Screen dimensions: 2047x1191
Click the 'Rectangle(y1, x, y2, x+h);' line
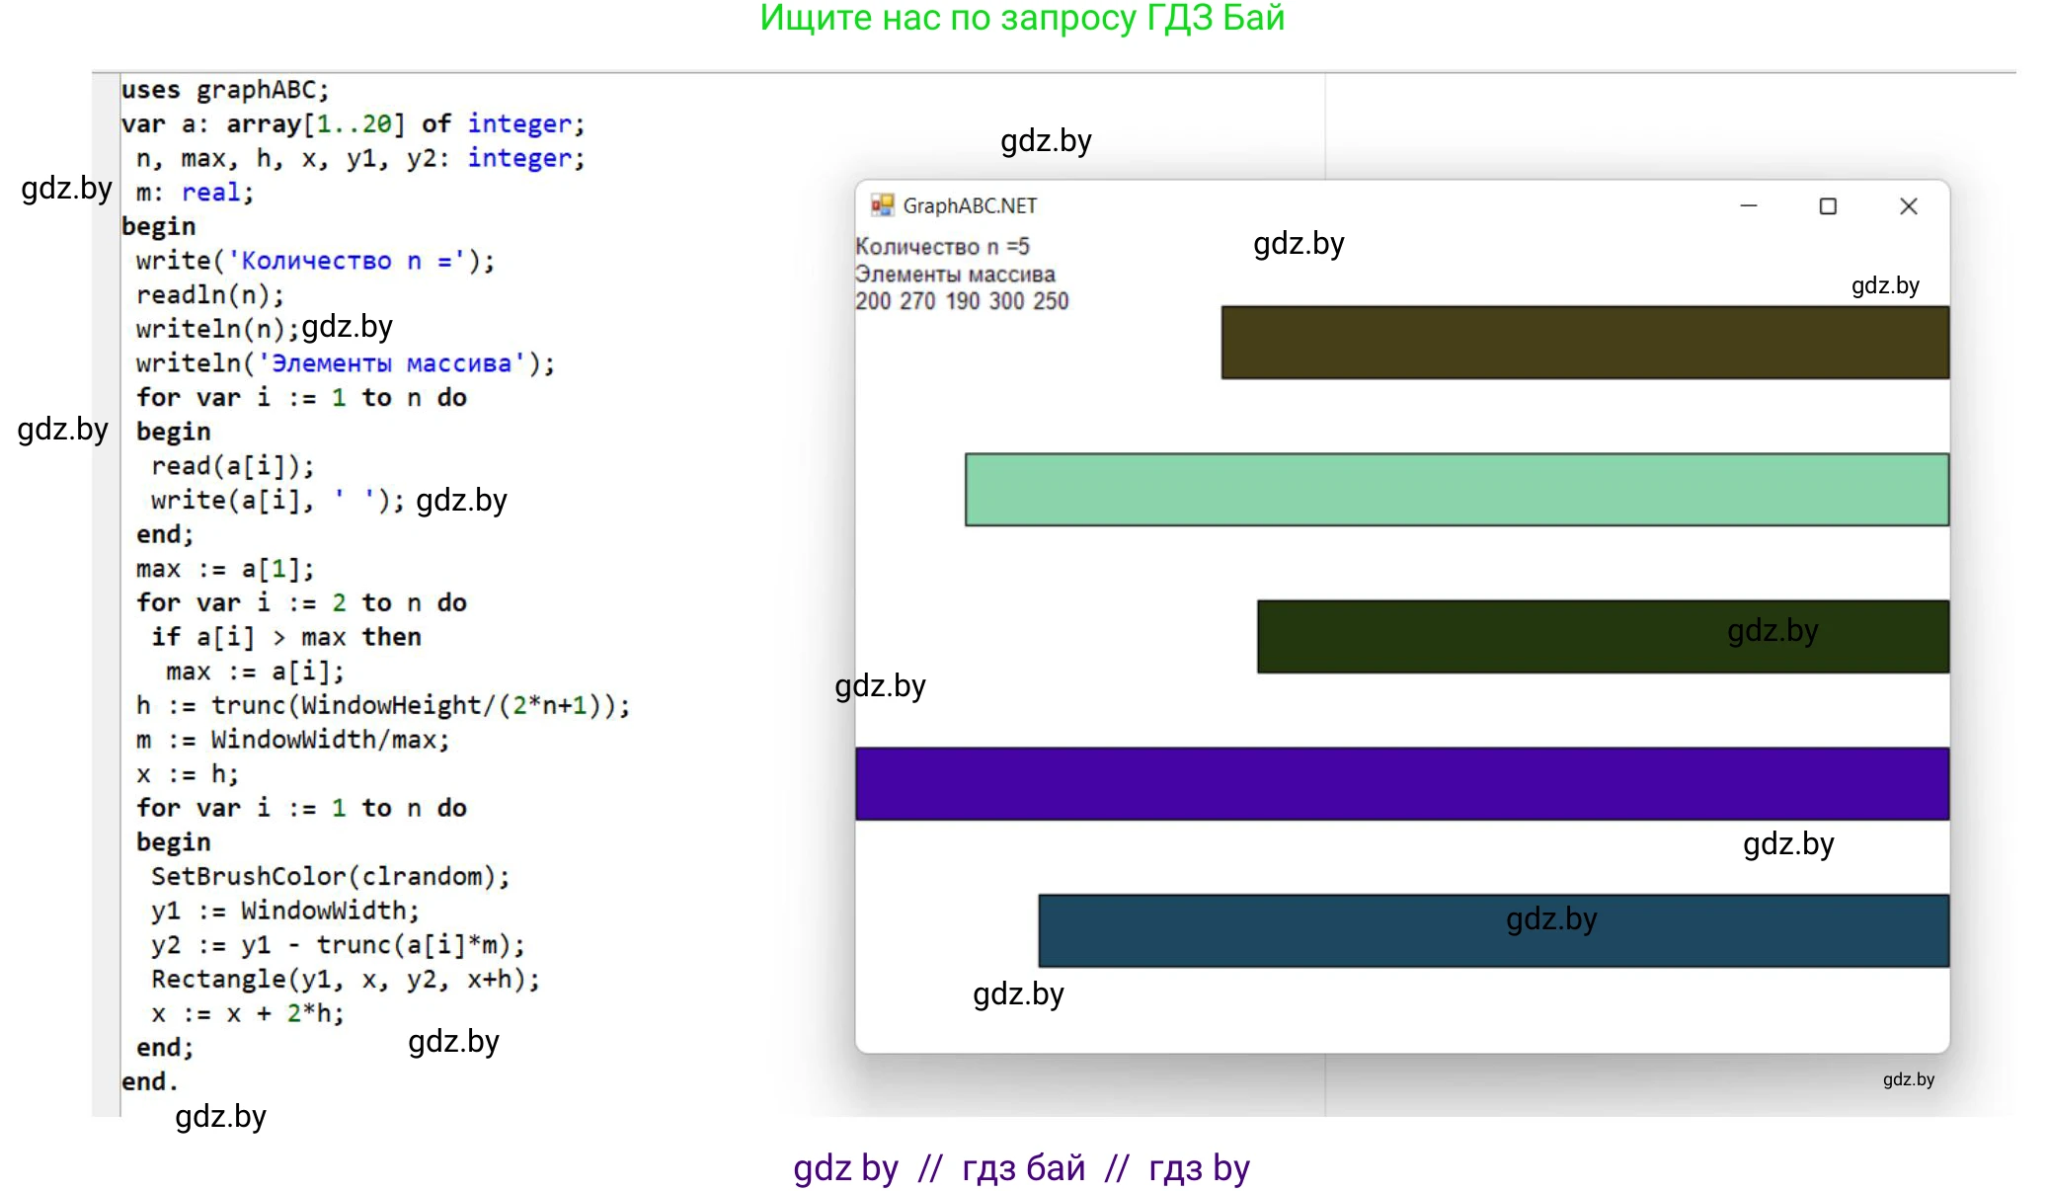click(x=345, y=979)
